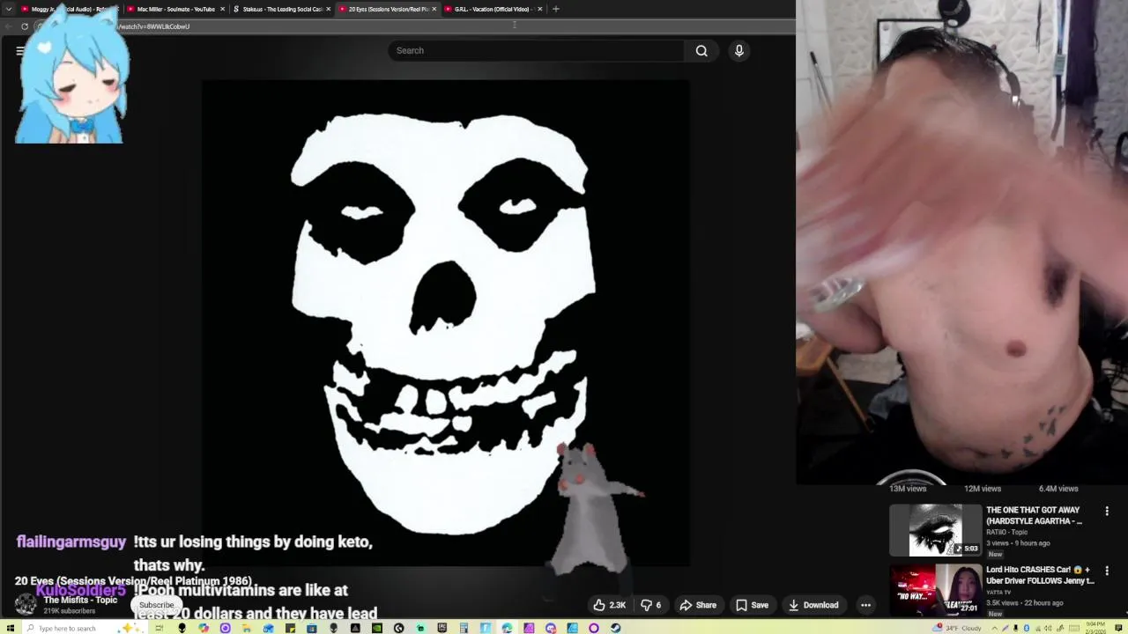The height and width of the screenshot is (634, 1128).
Task: Like the video with thumbs-up 2.3K
Action: 609,605
